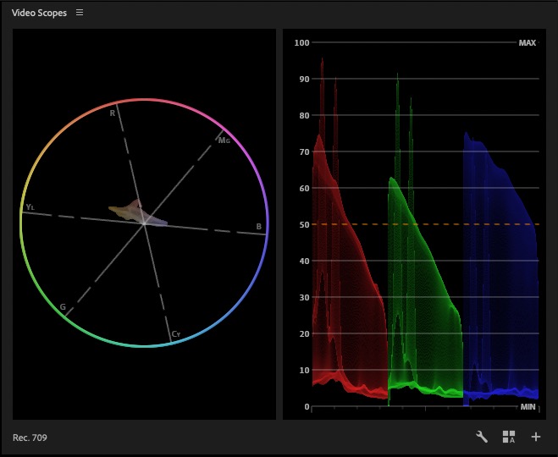Click the 40 level on the scale
Image resolution: width=558 pixels, height=457 pixels.
(304, 261)
